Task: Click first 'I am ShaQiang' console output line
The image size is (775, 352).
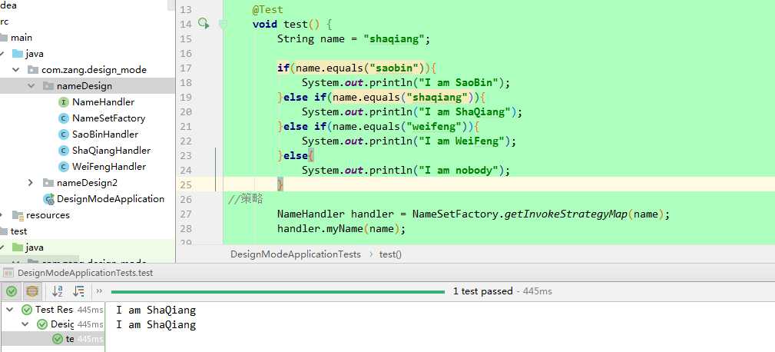Action: 156,310
